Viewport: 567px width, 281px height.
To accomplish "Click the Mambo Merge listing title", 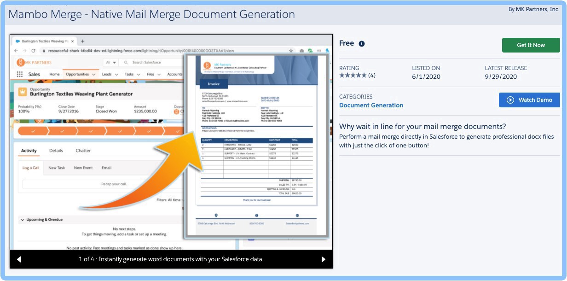I will click(x=151, y=14).
